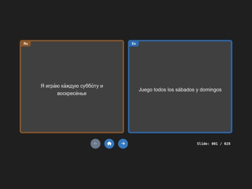This screenshot has height=189, width=252.
Task: Click the home button icon
Action: coord(109,144)
